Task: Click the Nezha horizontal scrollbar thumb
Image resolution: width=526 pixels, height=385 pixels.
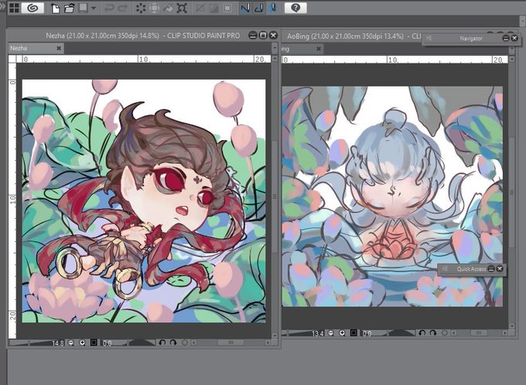Action: (231, 342)
